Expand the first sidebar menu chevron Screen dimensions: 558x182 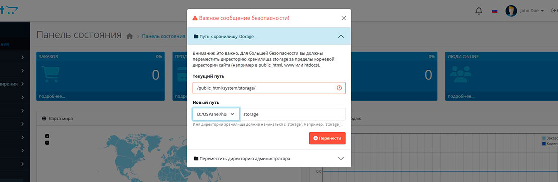click(23, 57)
